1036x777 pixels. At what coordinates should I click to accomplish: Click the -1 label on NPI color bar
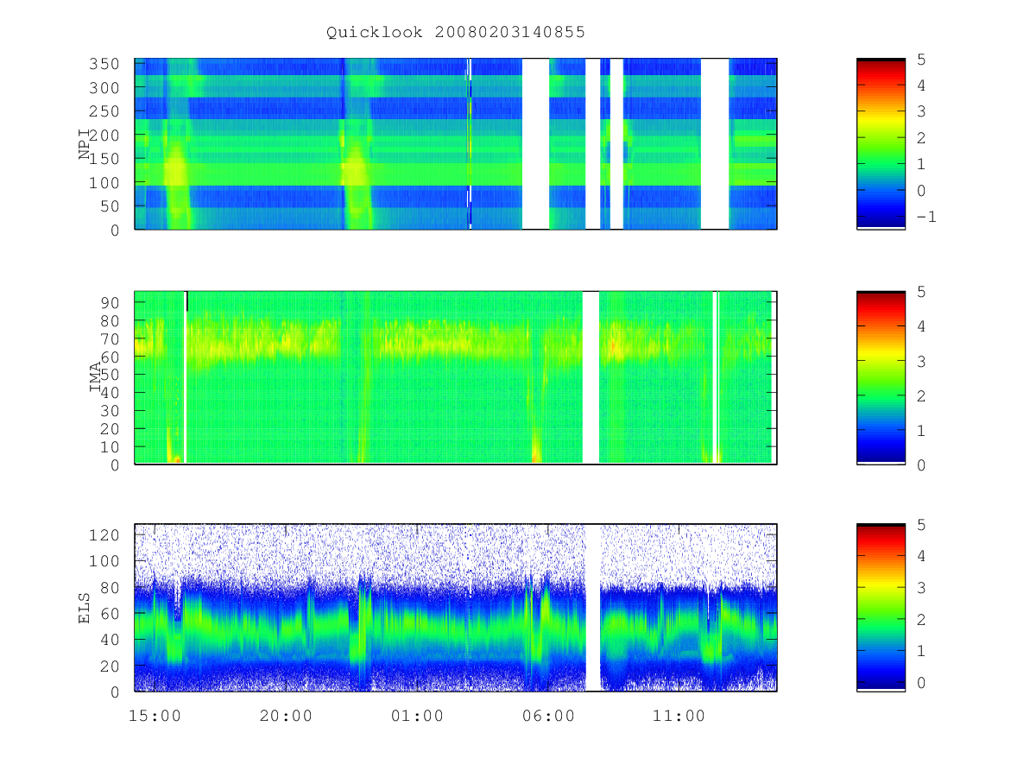coord(925,216)
